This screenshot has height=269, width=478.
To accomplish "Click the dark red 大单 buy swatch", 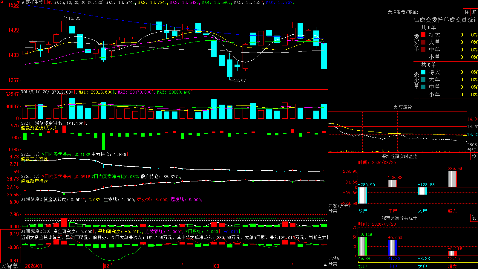I will click(x=423, y=42).
